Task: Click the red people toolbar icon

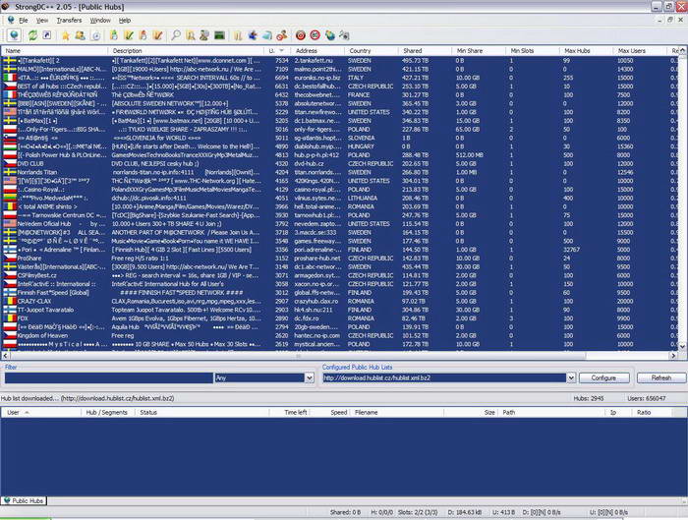Action: click(x=282, y=35)
